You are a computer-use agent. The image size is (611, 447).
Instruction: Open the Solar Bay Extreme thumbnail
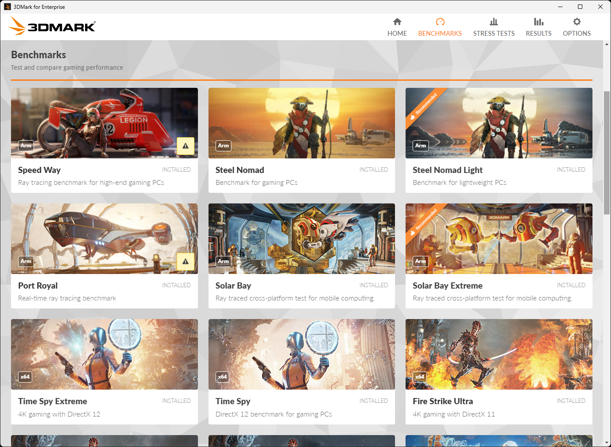click(499, 239)
